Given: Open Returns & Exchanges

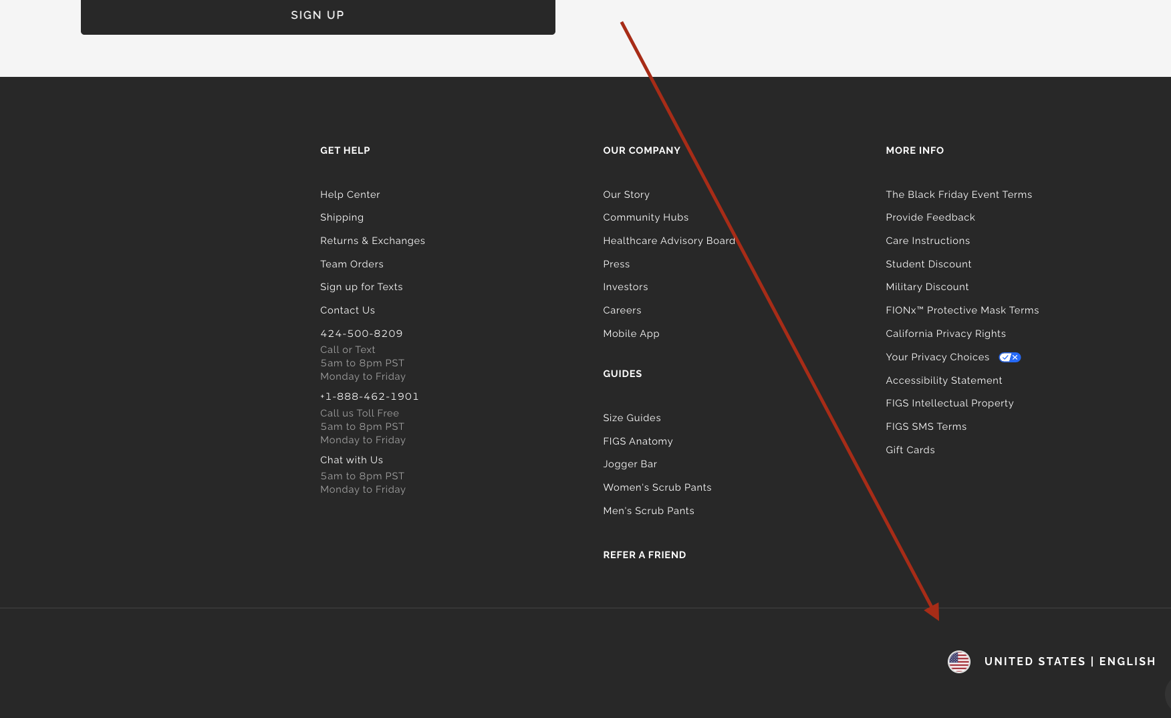Looking at the screenshot, I should 372,241.
